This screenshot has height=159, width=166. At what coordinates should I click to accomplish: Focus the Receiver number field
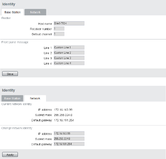59,29
